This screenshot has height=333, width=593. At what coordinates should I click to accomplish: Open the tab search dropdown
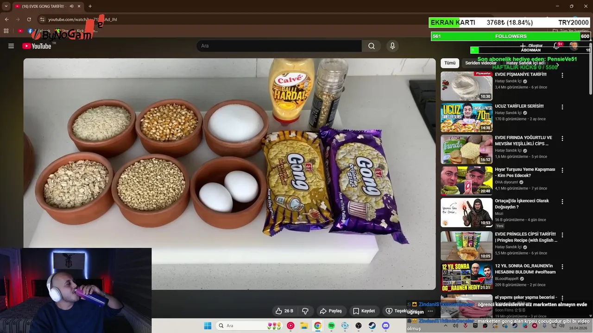pyautogui.click(x=6, y=6)
